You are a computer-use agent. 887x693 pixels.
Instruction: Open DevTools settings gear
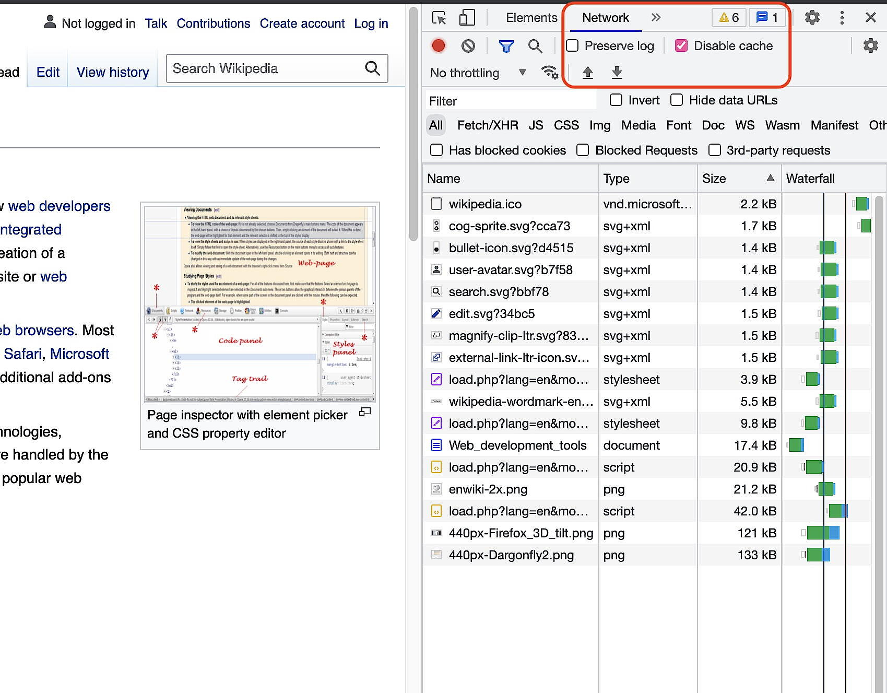click(x=812, y=17)
